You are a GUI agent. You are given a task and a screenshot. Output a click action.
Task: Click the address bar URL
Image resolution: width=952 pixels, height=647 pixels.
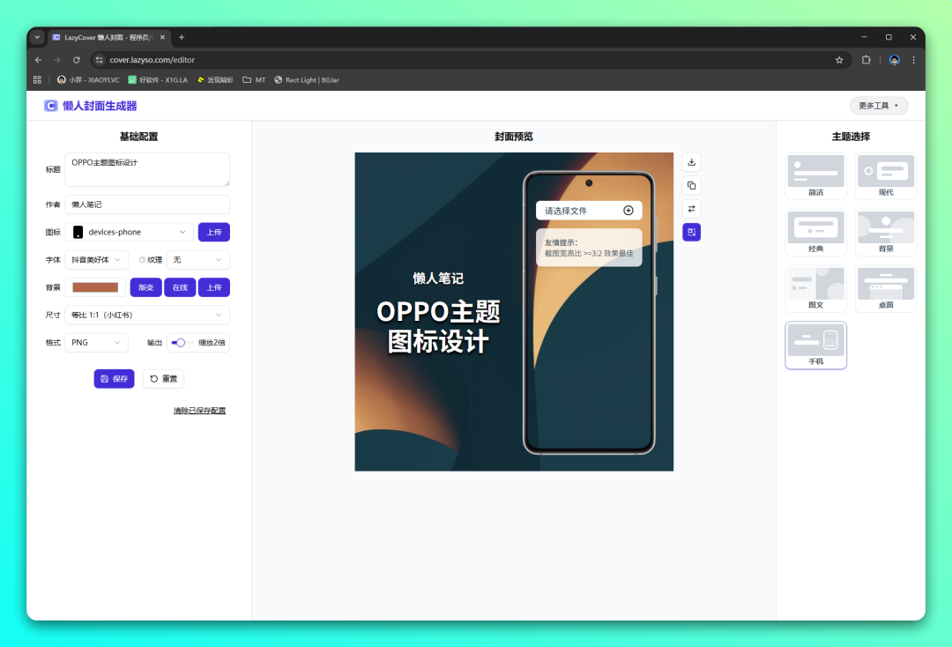(152, 60)
